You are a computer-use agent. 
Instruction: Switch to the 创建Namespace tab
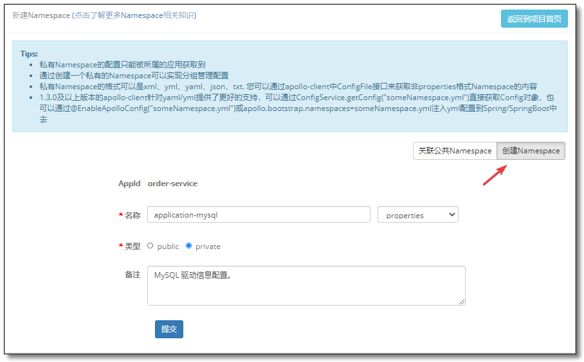click(531, 151)
